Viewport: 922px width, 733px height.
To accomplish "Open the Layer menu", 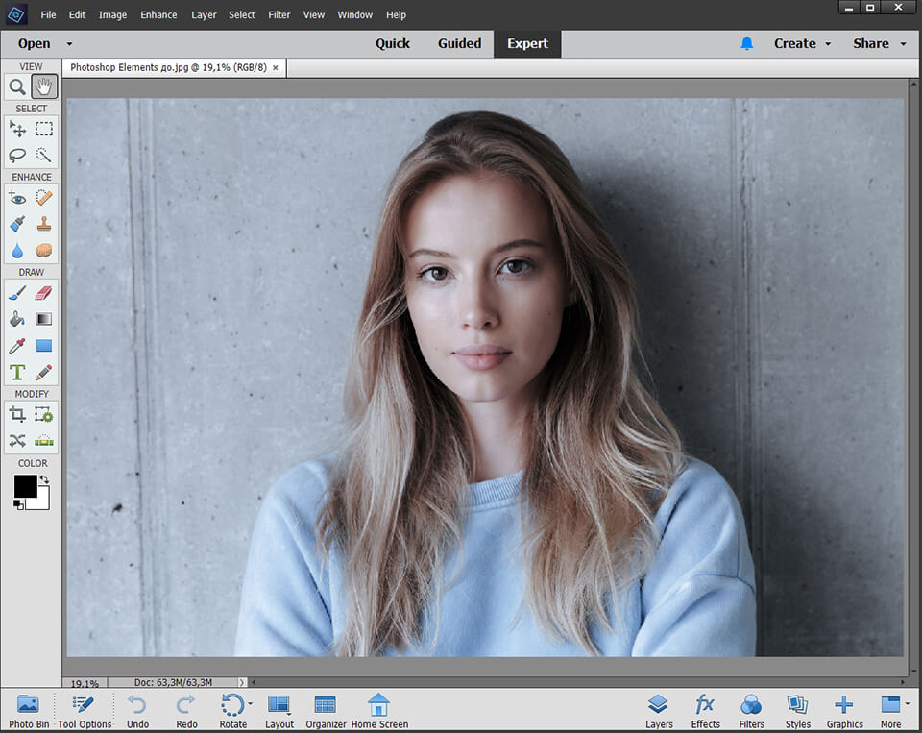I will [x=204, y=14].
